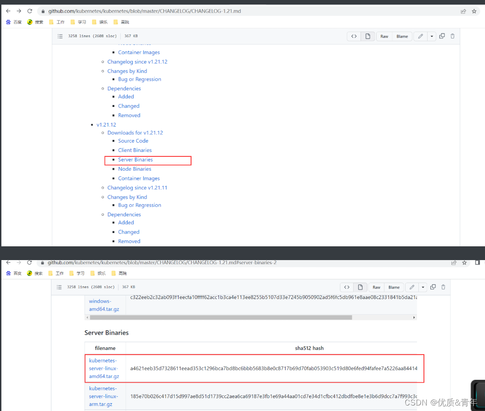The height and width of the screenshot is (411, 485).
Task: Copy raw contents icon in the bottom file header
Action: click(433, 287)
